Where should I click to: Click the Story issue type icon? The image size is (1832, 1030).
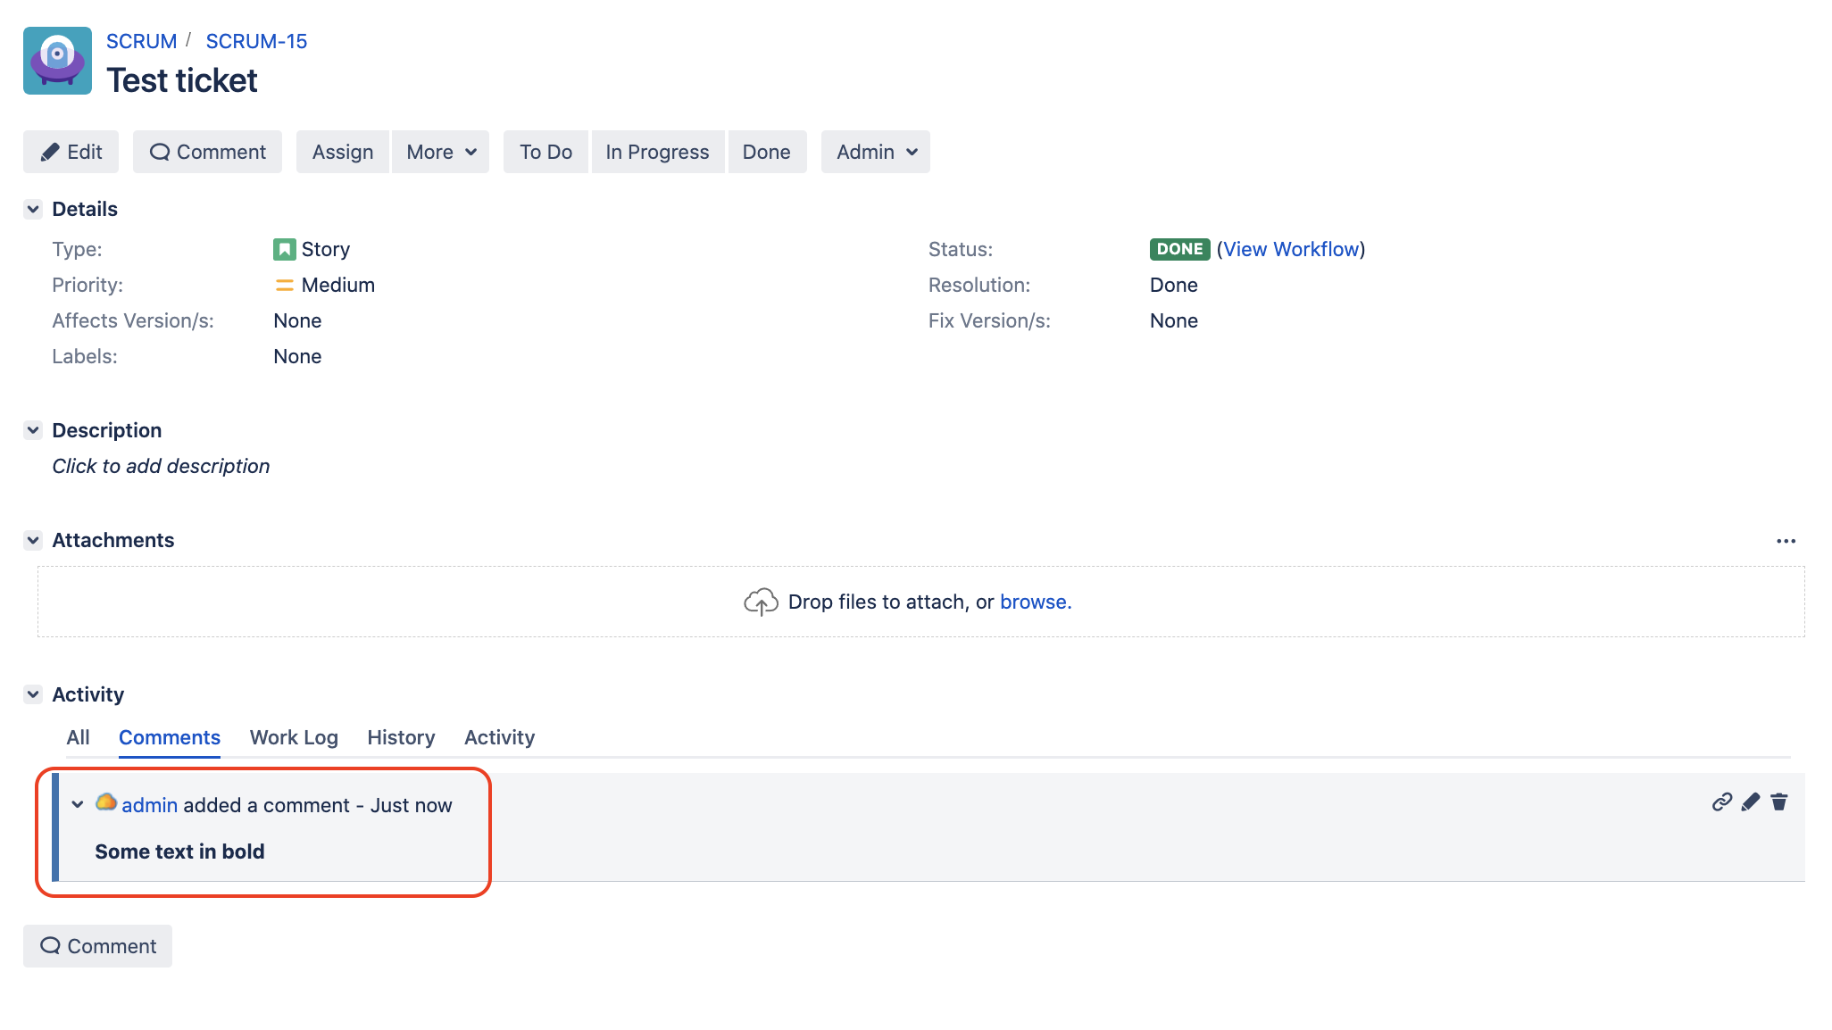[283, 249]
